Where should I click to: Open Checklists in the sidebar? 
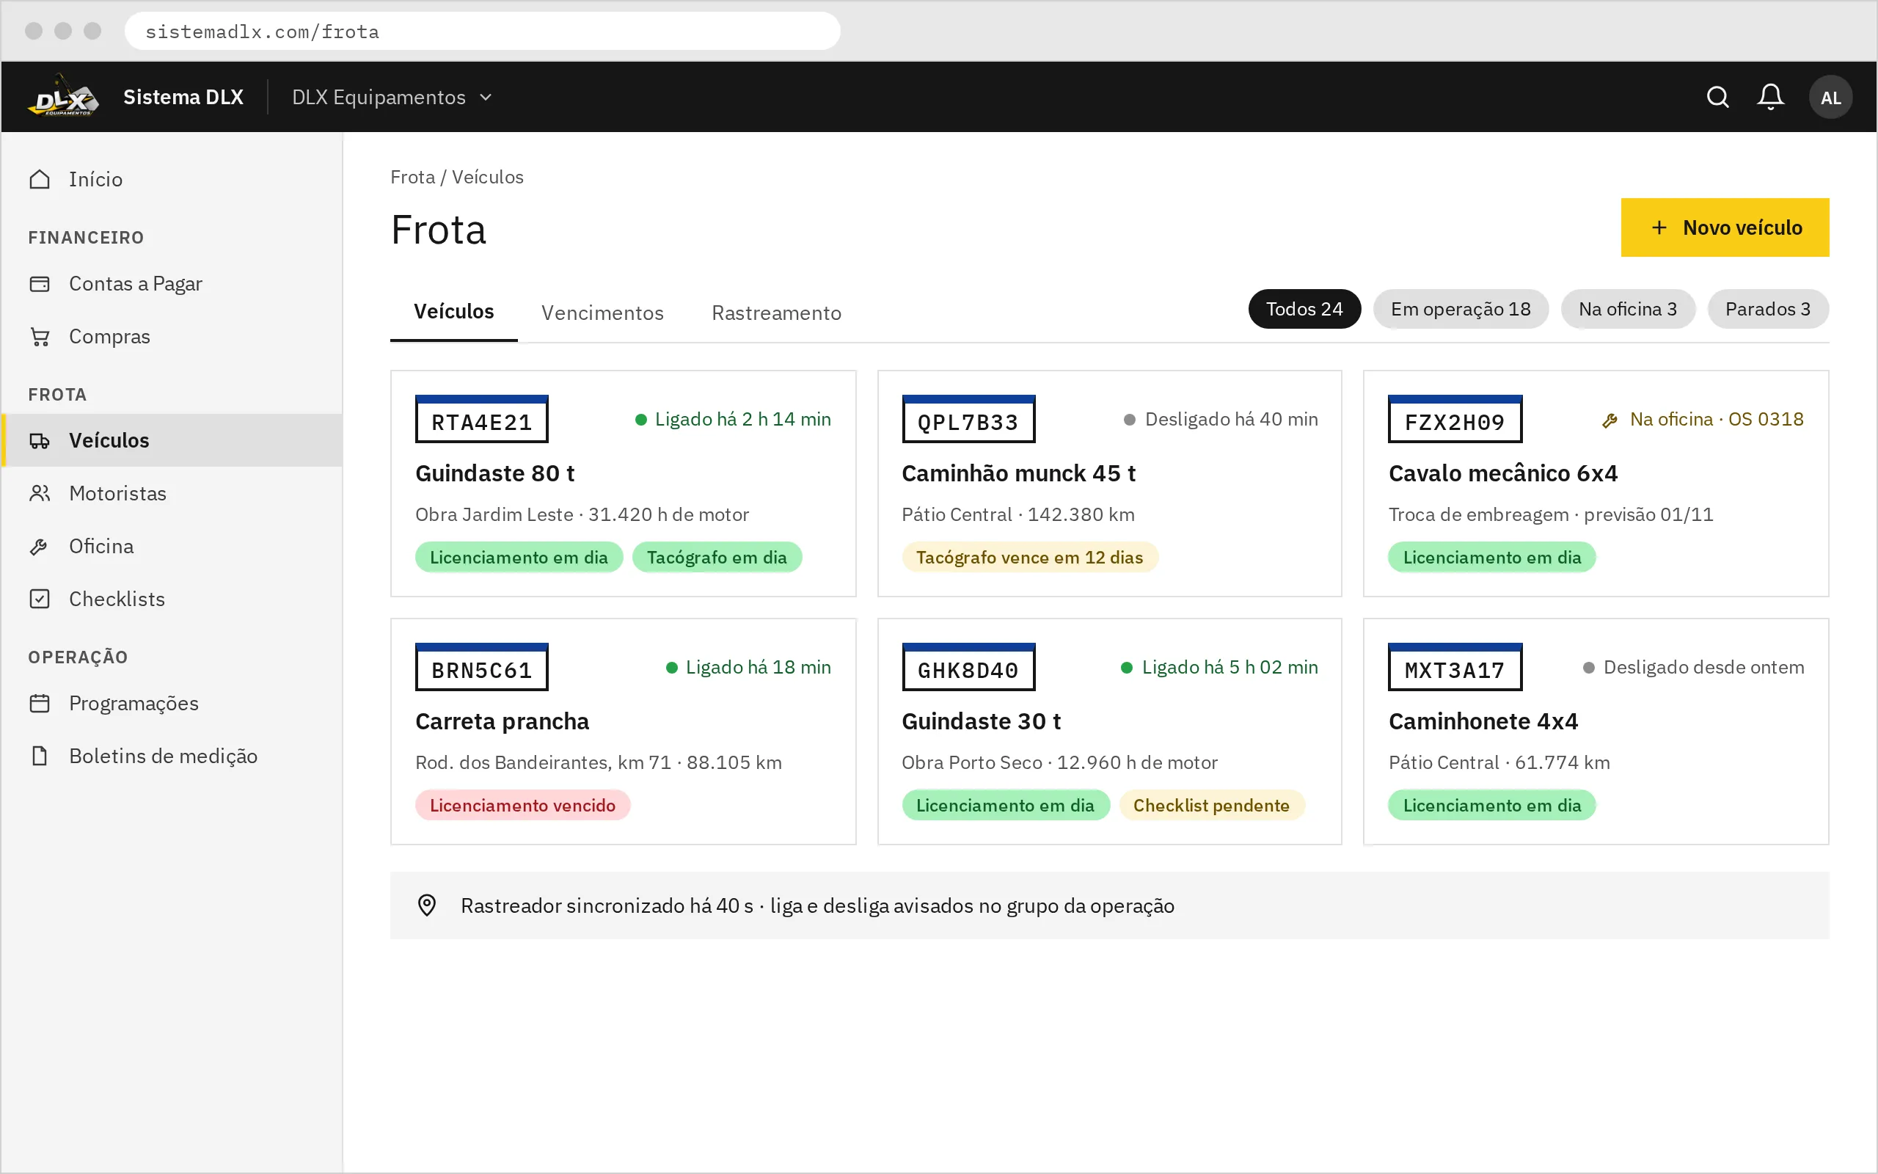coord(172,599)
